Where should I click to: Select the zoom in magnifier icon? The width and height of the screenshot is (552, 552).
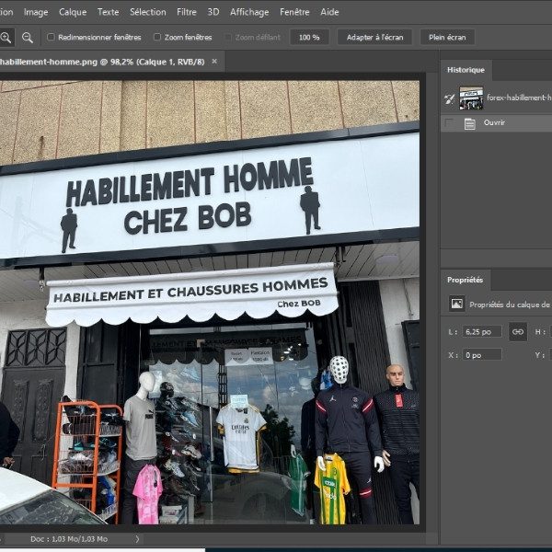click(x=6, y=38)
